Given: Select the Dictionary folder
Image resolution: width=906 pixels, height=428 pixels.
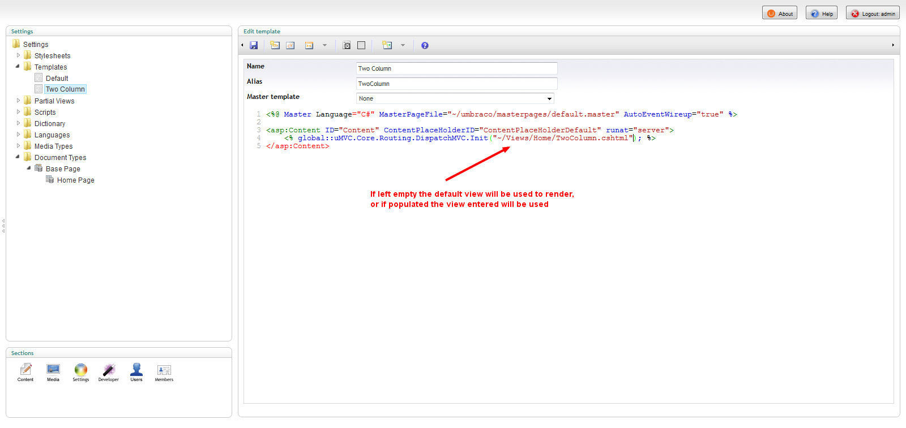Looking at the screenshot, I should click(50, 123).
